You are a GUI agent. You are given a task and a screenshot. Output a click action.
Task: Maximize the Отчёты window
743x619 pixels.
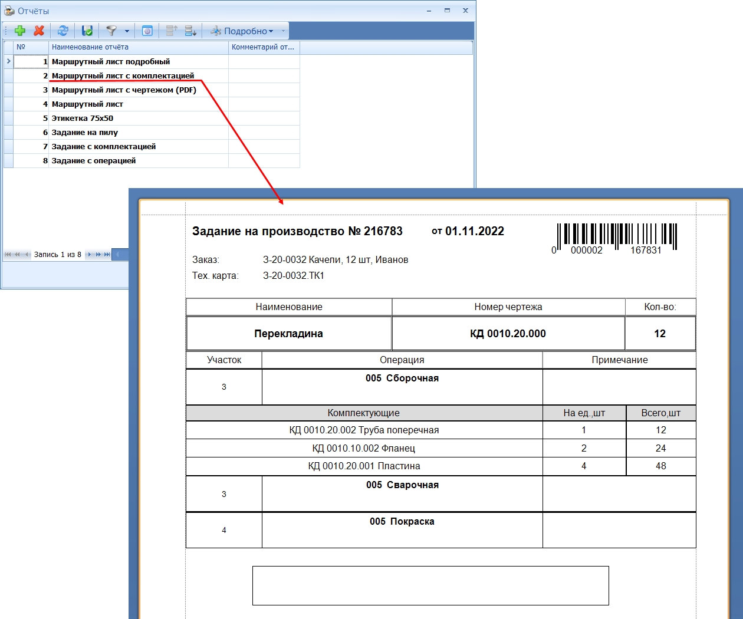pos(448,11)
